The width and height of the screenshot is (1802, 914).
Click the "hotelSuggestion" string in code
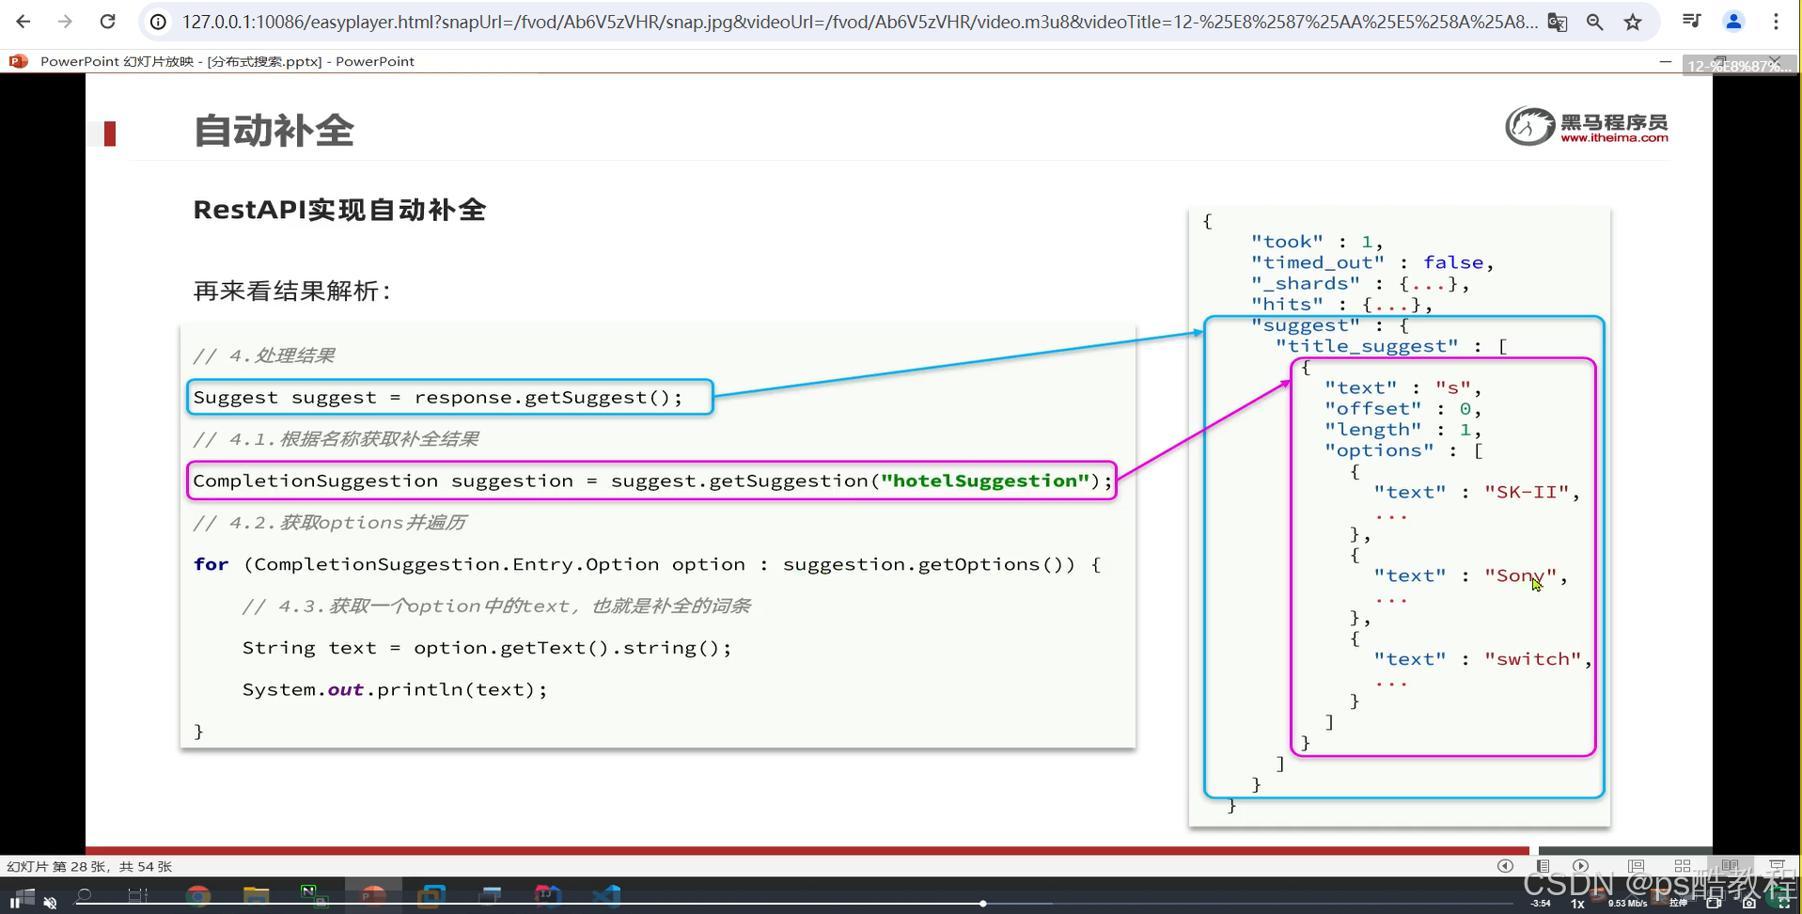pos(985,481)
